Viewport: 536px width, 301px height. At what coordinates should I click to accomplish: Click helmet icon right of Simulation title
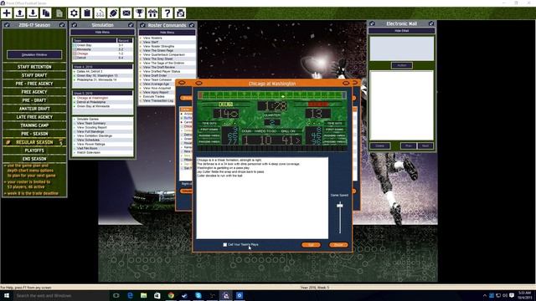tap(131, 25)
